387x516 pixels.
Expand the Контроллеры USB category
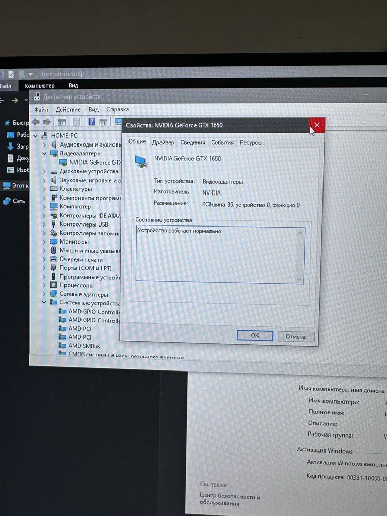44,224
